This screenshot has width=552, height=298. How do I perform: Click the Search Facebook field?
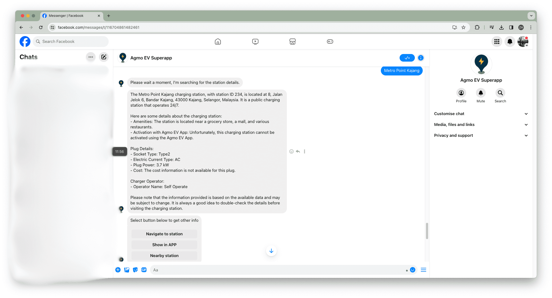pyautogui.click(x=71, y=42)
